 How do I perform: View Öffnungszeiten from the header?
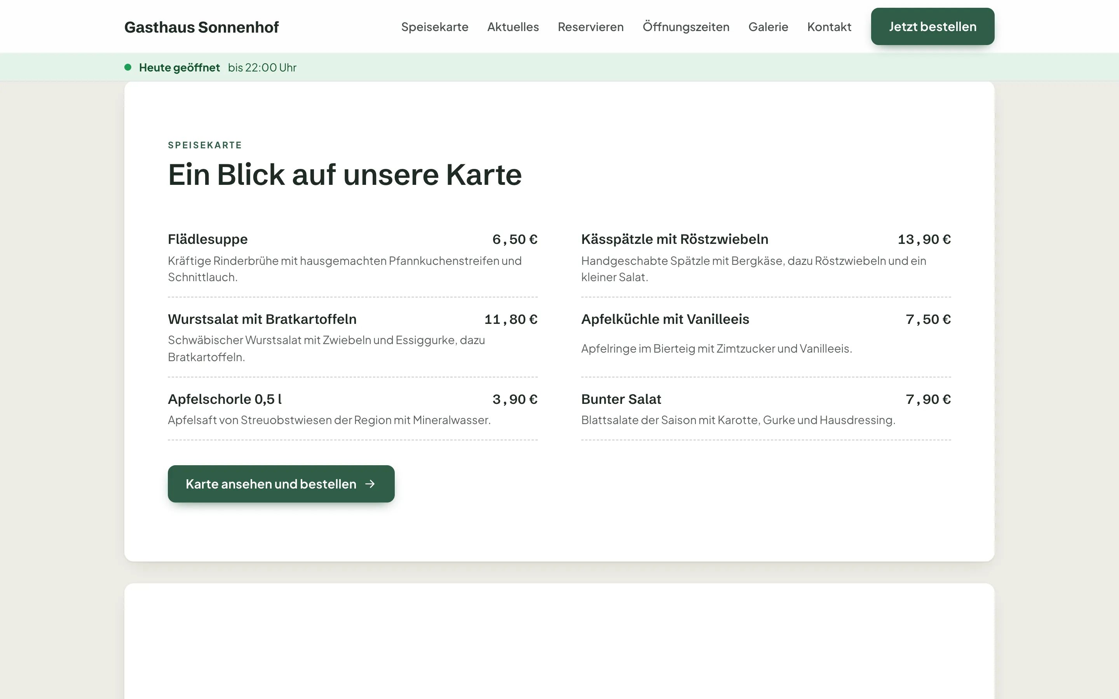pos(686,27)
